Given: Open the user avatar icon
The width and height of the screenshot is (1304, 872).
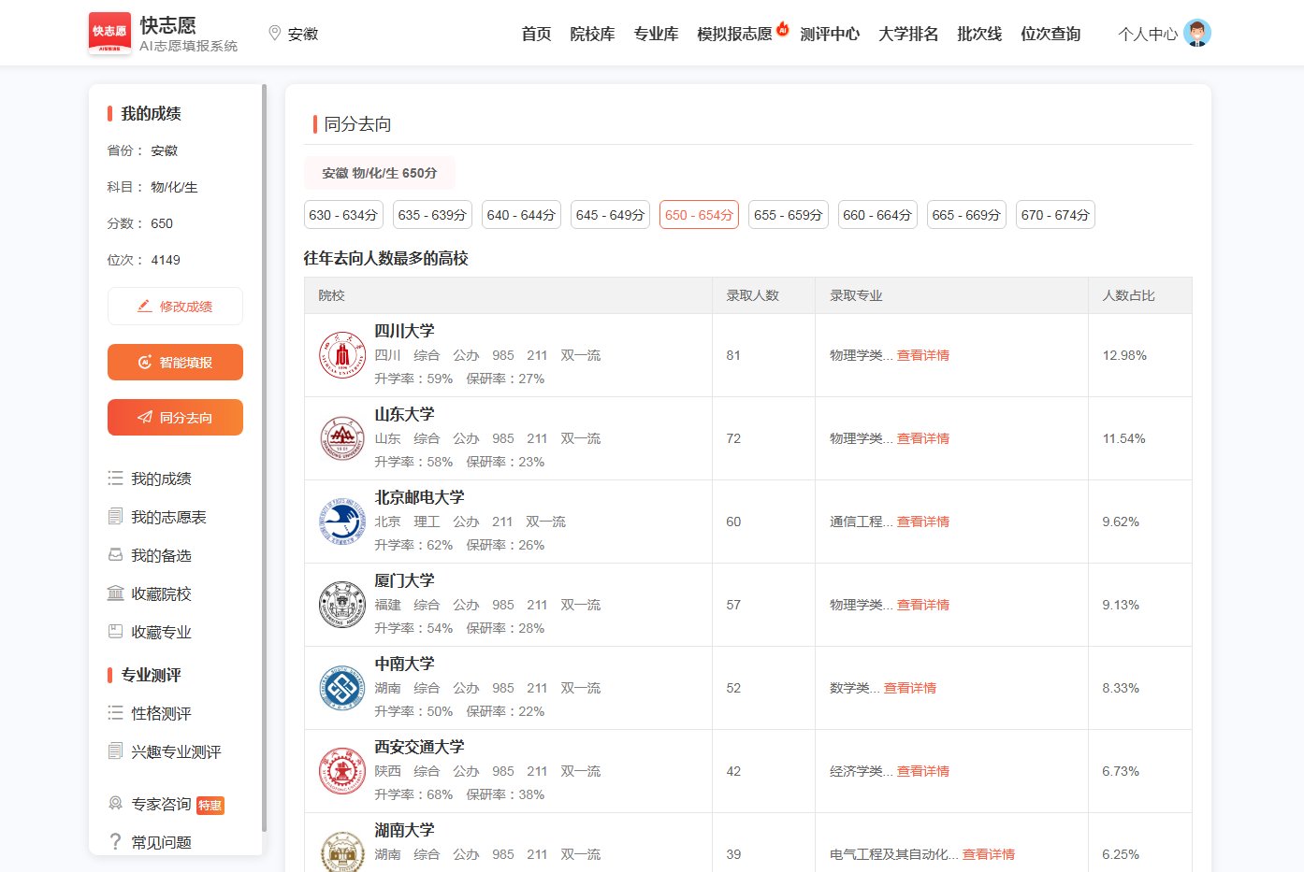Looking at the screenshot, I should pyautogui.click(x=1197, y=33).
